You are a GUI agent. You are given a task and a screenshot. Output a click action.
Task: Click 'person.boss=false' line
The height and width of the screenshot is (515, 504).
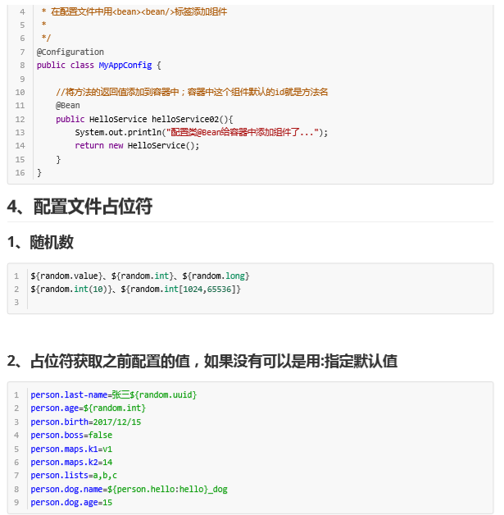[x=71, y=435]
